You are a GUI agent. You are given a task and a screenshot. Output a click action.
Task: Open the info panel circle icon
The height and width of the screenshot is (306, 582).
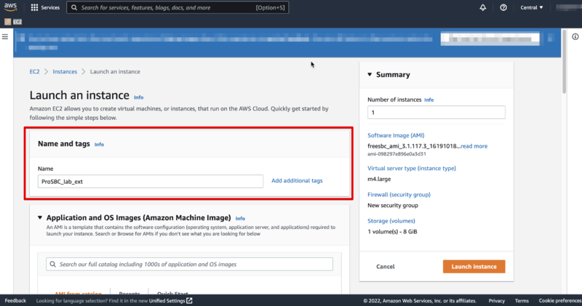click(575, 37)
